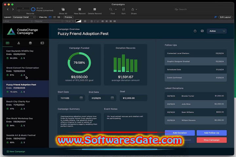
Task: Open the Active status dropdown
Action: [217, 31]
